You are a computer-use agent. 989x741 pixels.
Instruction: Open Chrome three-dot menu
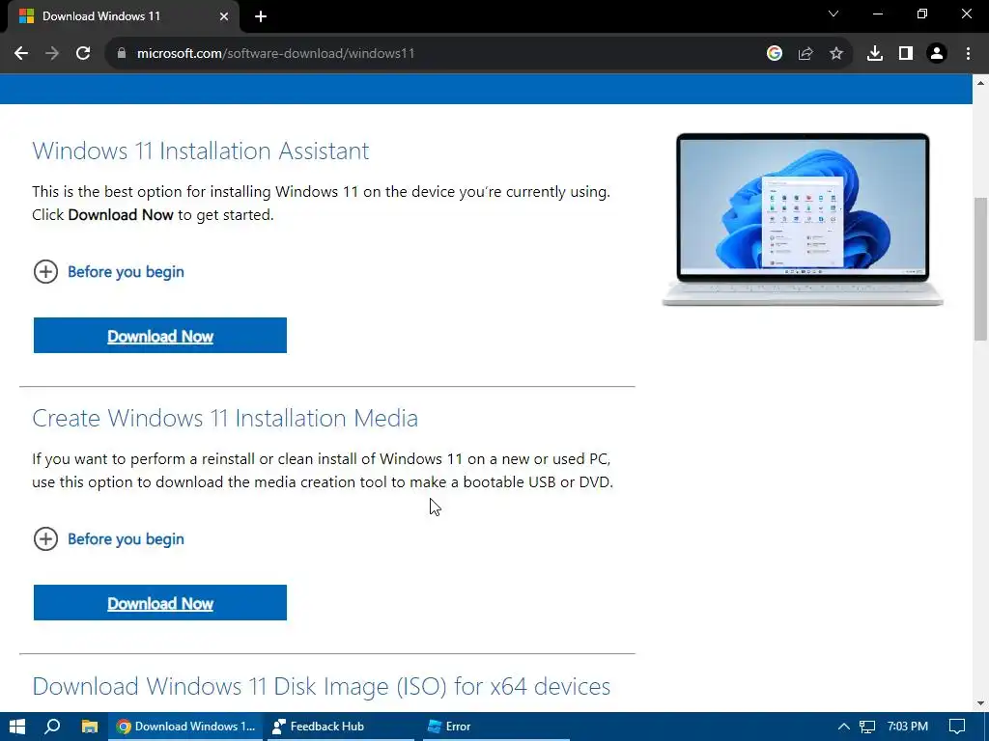pyautogui.click(x=968, y=54)
